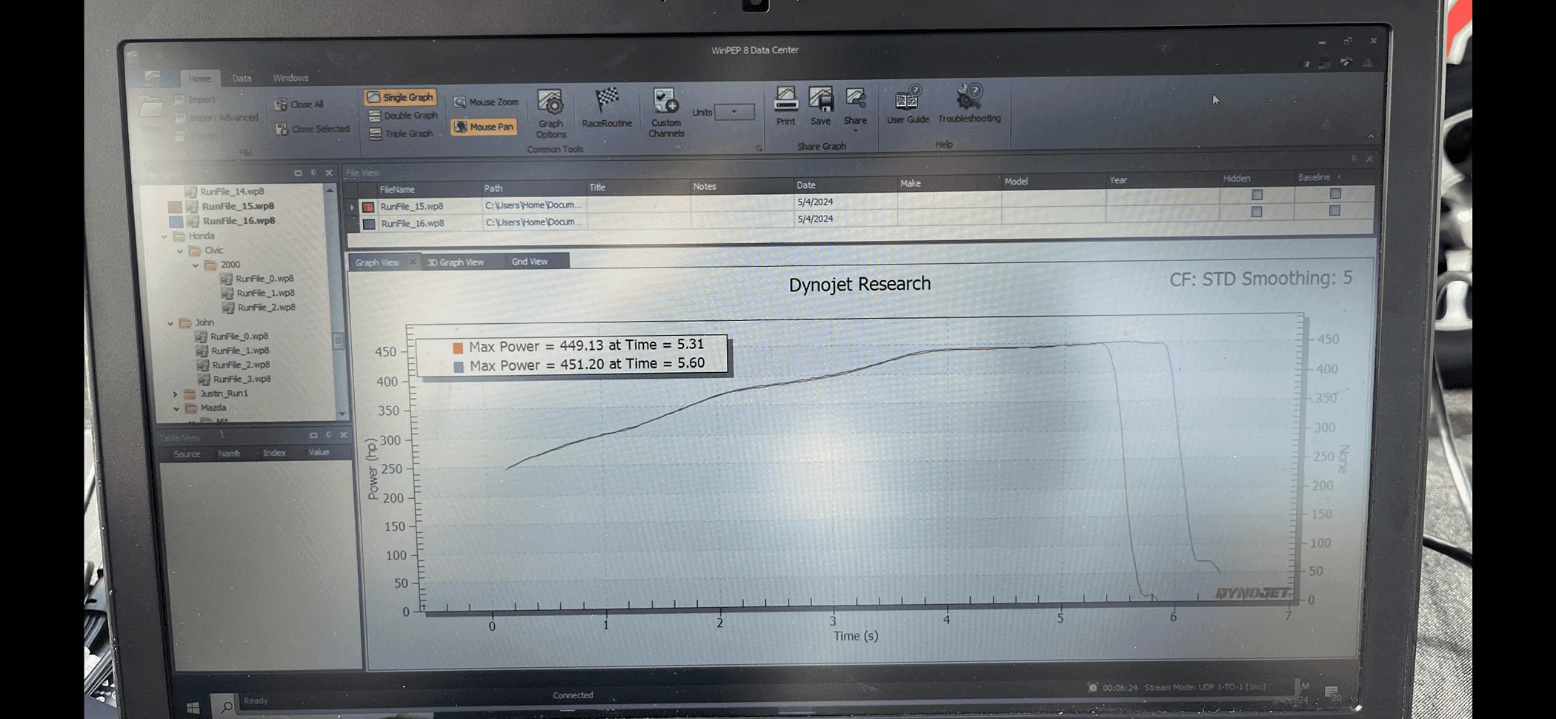
Task: Open the Common Tools dialog launcher
Action: 759,149
